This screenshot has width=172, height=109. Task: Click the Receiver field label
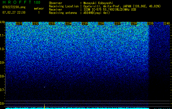point(56,10)
